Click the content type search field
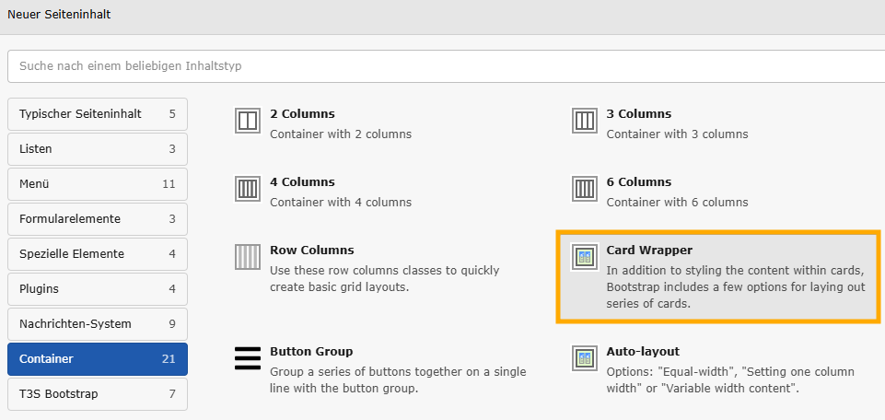 point(442,66)
